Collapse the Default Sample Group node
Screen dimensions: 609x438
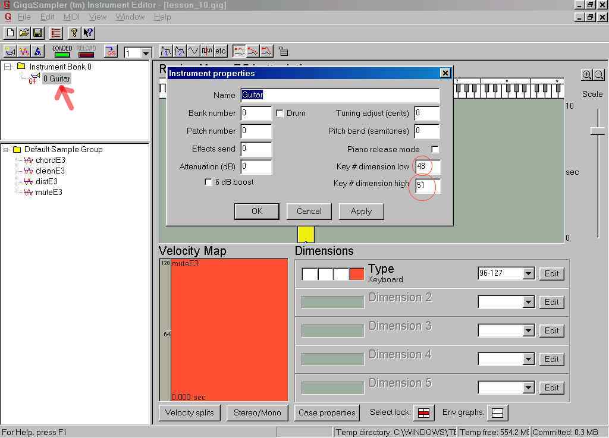click(5, 149)
